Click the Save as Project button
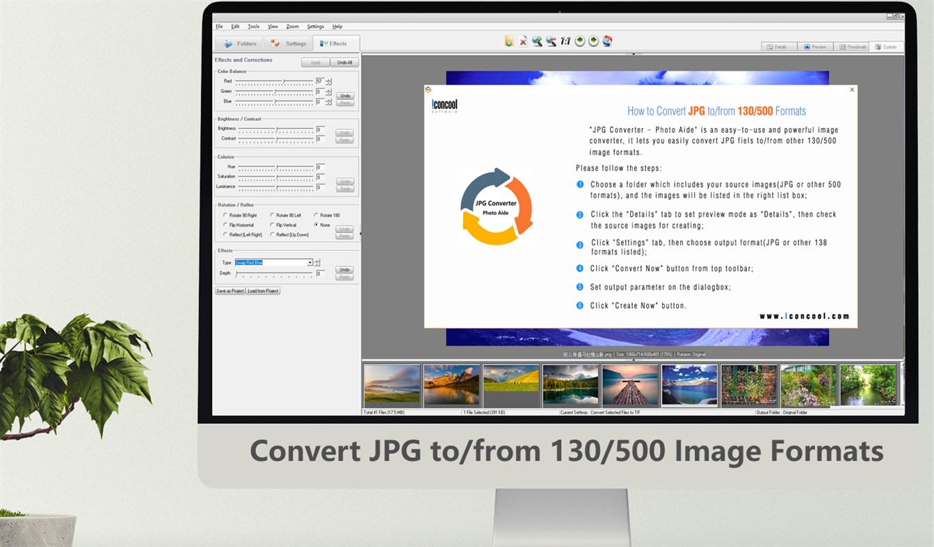Screen dimensions: 934x547 click(230, 291)
